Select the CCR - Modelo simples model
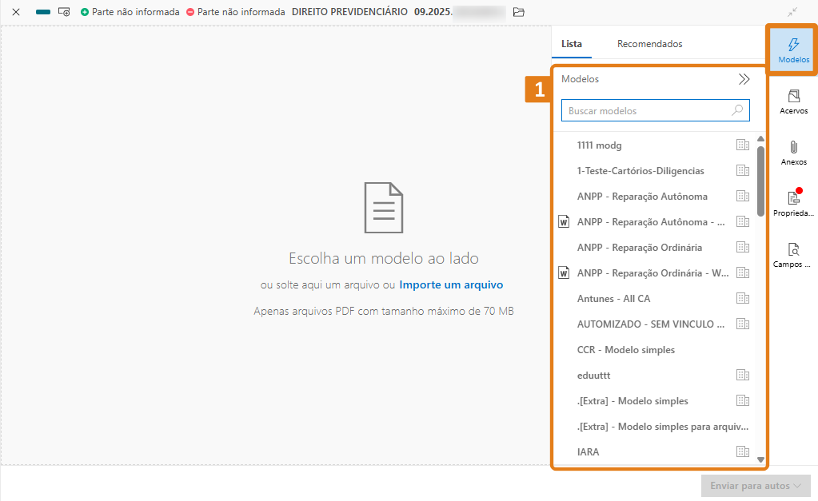818x501 pixels. pyautogui.click(x=625, y=350)
